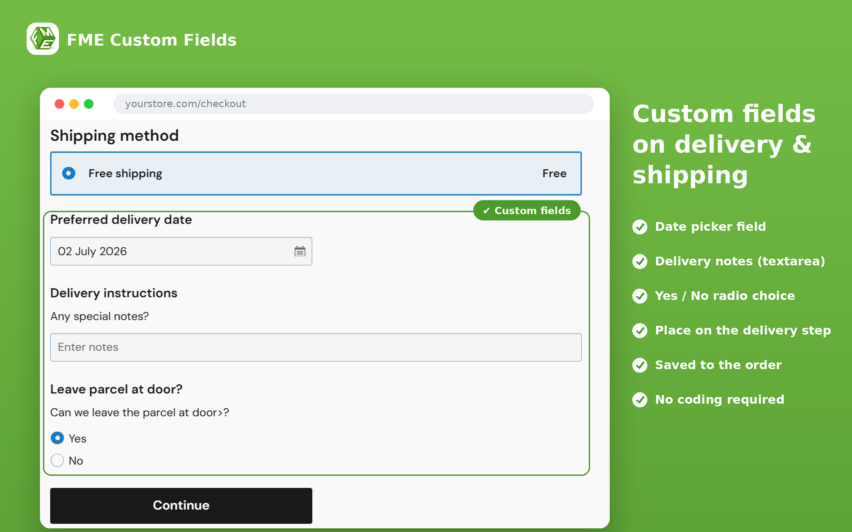This screenshot has width=852, height=532.
Task: Click the Custom fields badge
Action: (x=527, y=210)
